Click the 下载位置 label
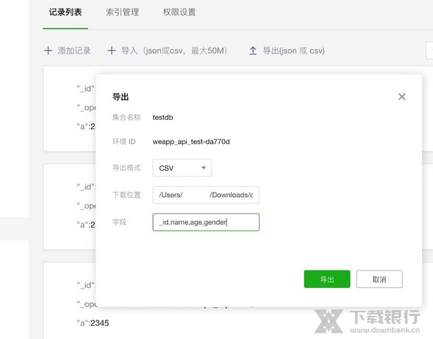Viewport: 433px width, 339px height. pos(126,195)
